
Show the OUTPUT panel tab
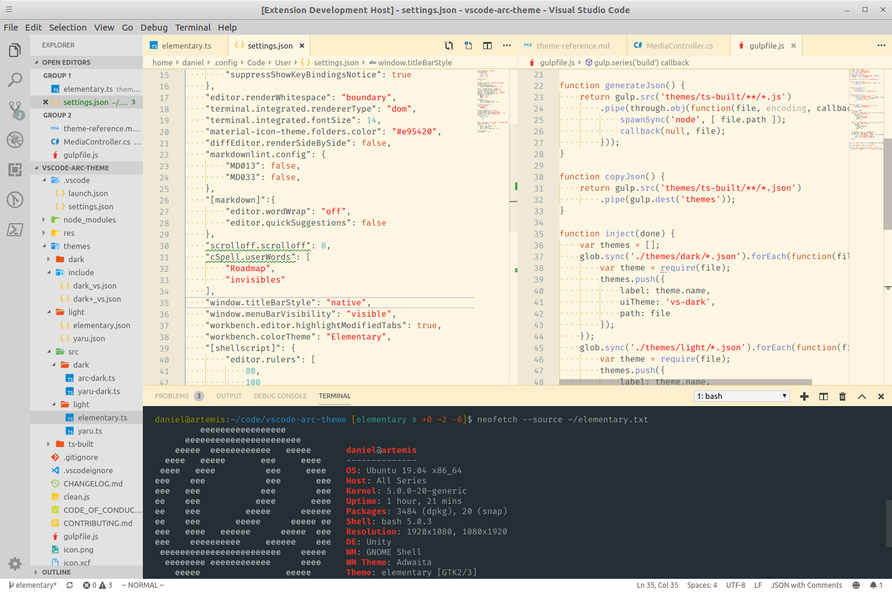click(x=229, y=396)
